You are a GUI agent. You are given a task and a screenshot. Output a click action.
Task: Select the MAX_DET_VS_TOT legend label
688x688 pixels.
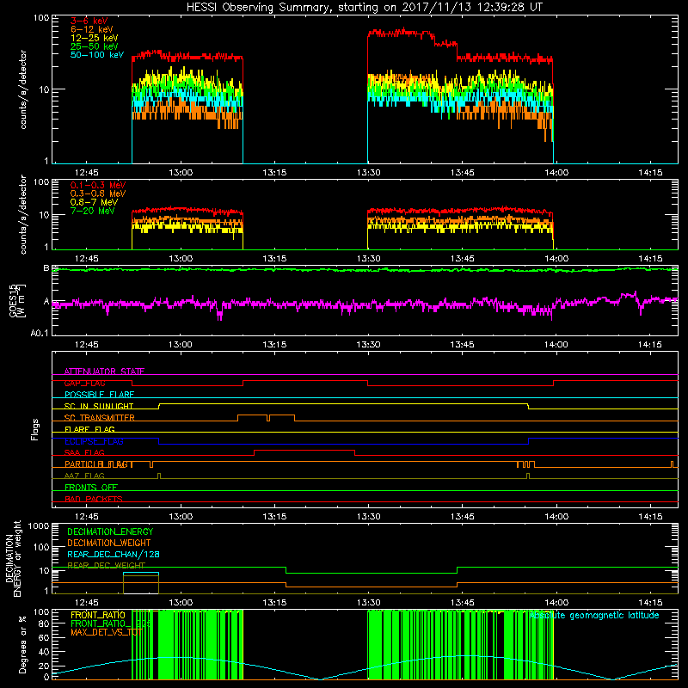pyautogui.click(x=106, y=632)
